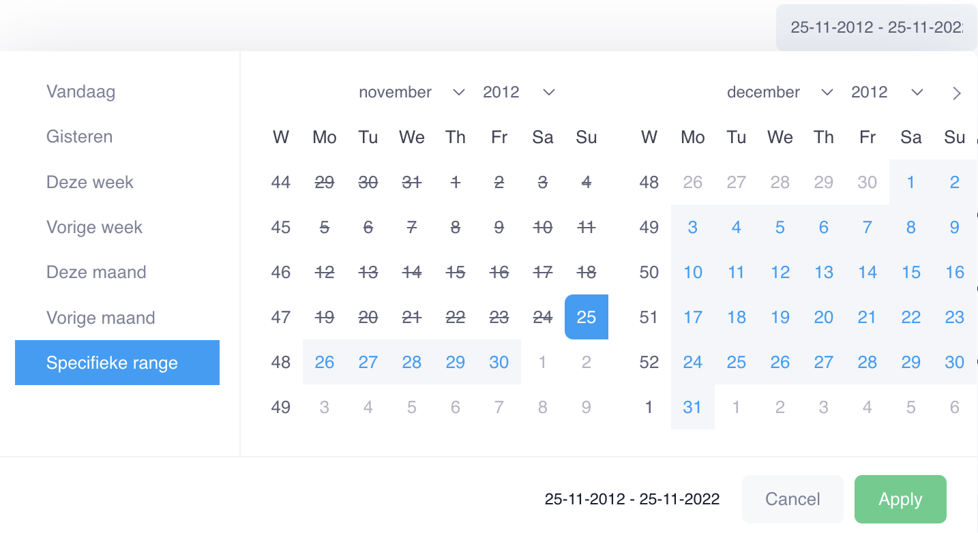Pick November 26 in the left calendar
978x533 pixels.
[325, 362]
